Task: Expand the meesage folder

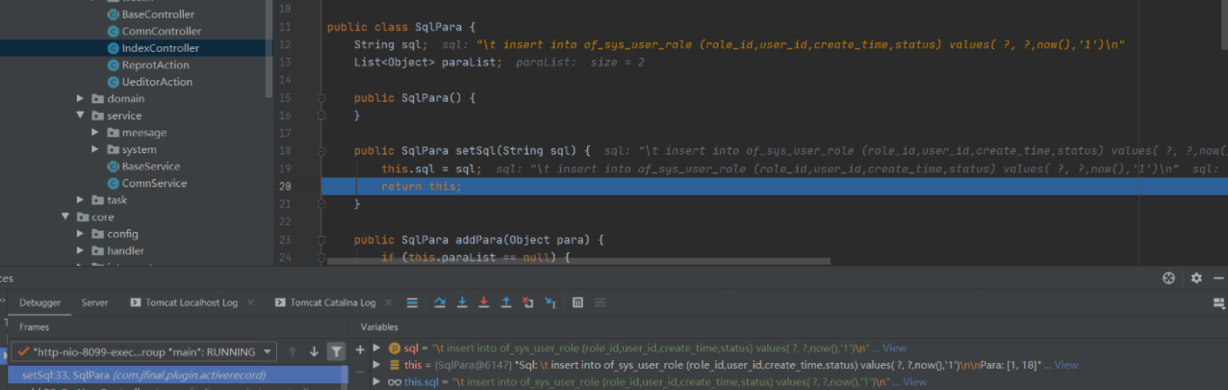Action: [x=95, y=132]
